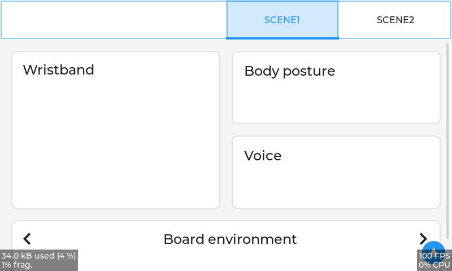Click the Voice heading text
The image size is (452, 271).
point(263,156)
